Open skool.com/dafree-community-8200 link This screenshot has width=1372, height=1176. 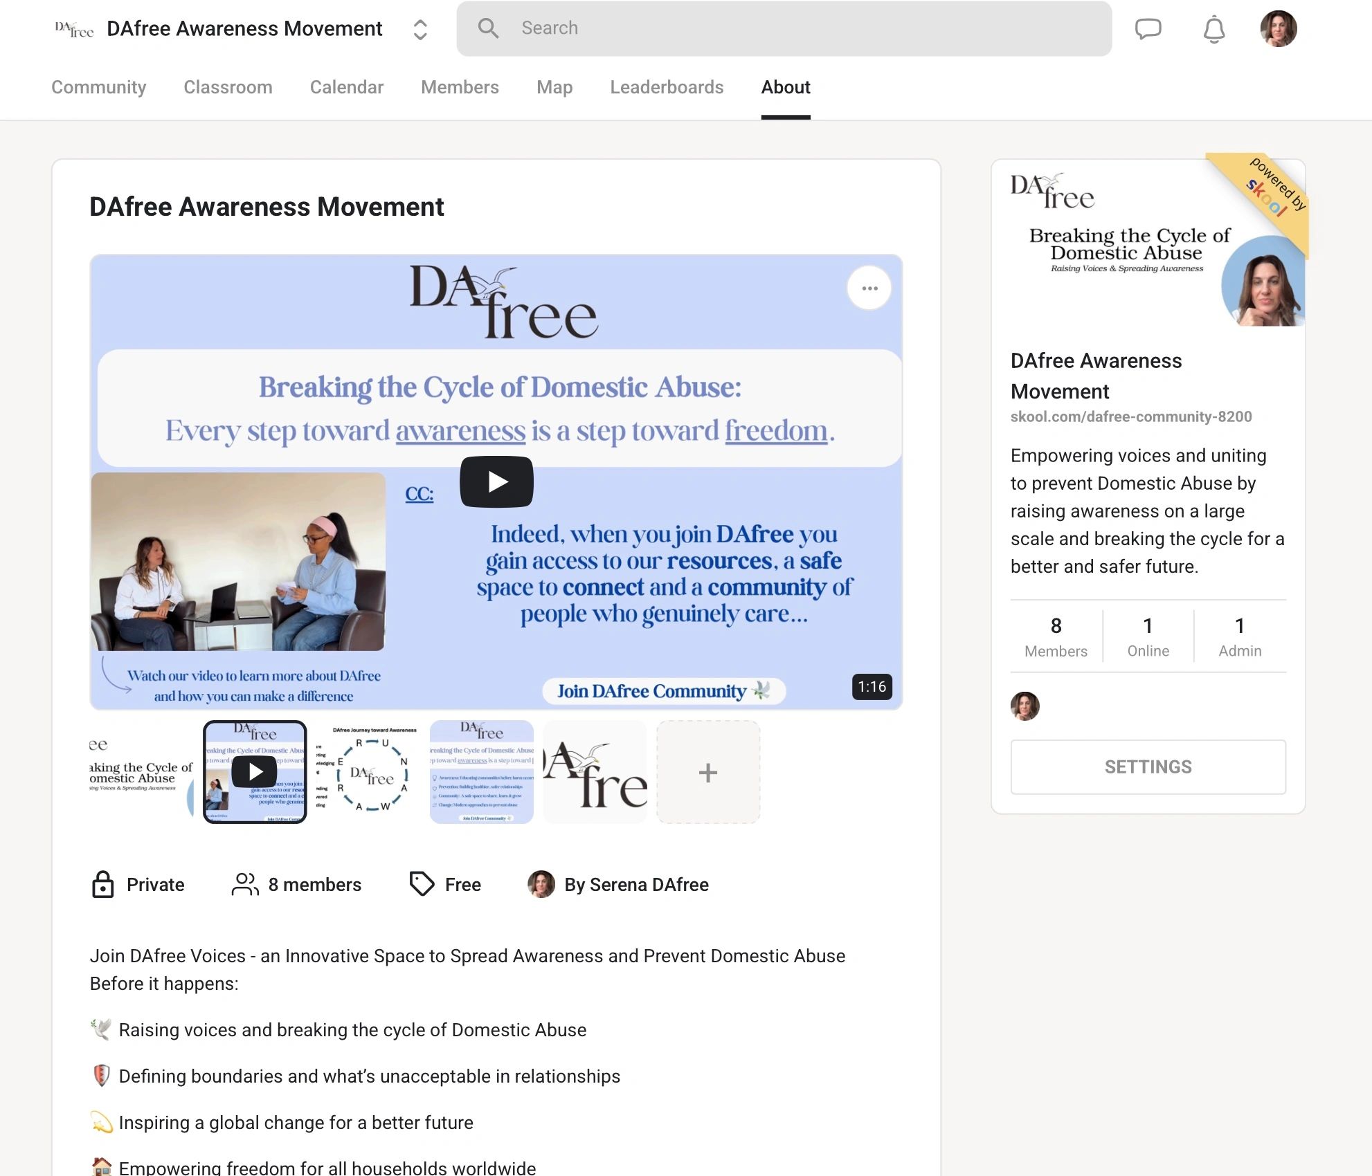point(1131,416)
